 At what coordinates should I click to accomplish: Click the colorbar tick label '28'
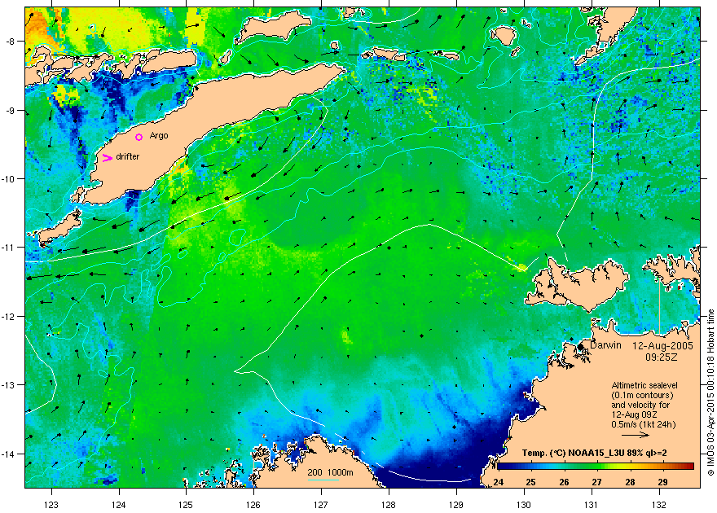click(x=630, y=482)
